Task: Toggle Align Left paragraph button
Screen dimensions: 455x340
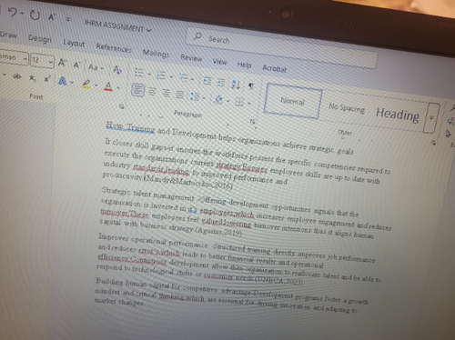Action: 137,90
